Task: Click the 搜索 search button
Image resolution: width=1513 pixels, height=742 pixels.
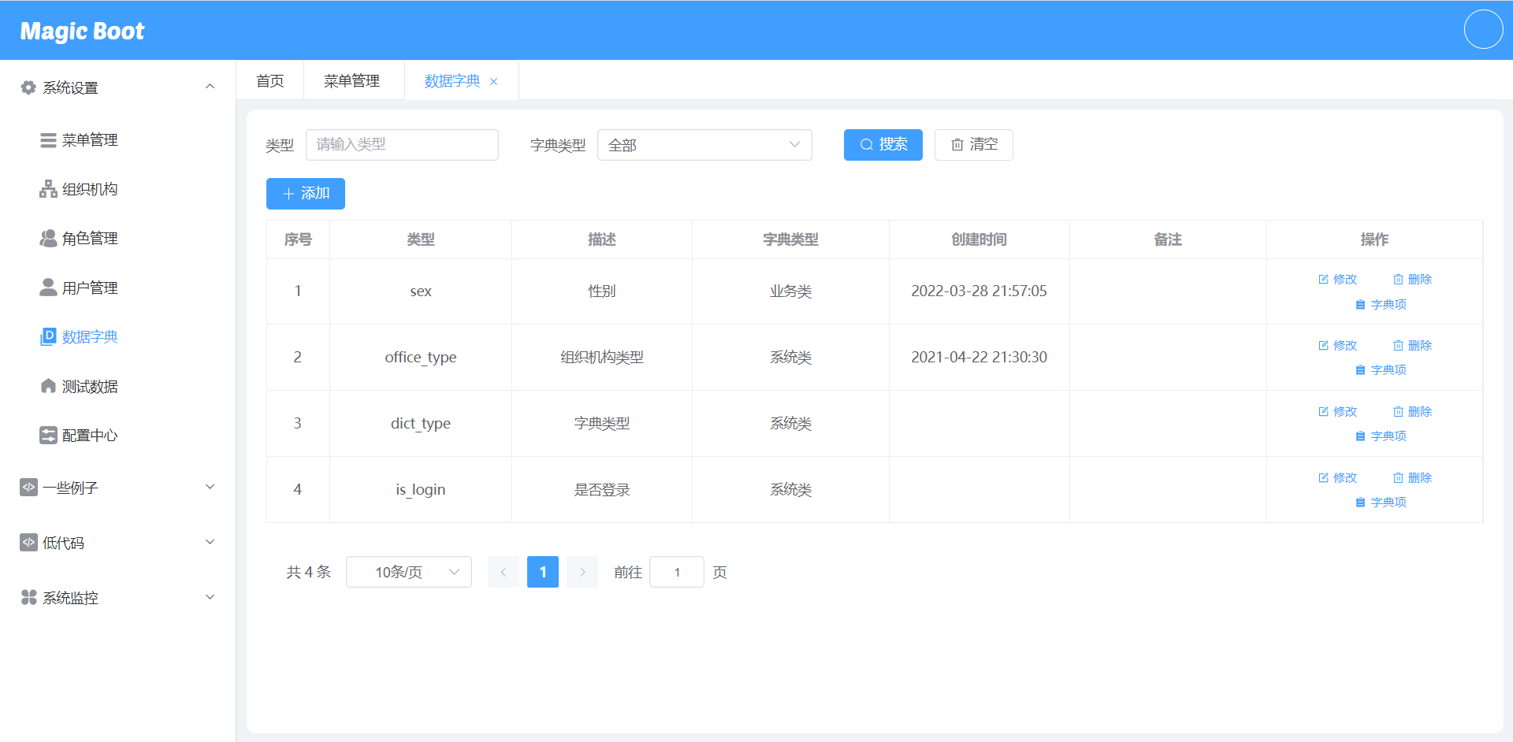Action: pyautogui.click(x=883, y=145)
